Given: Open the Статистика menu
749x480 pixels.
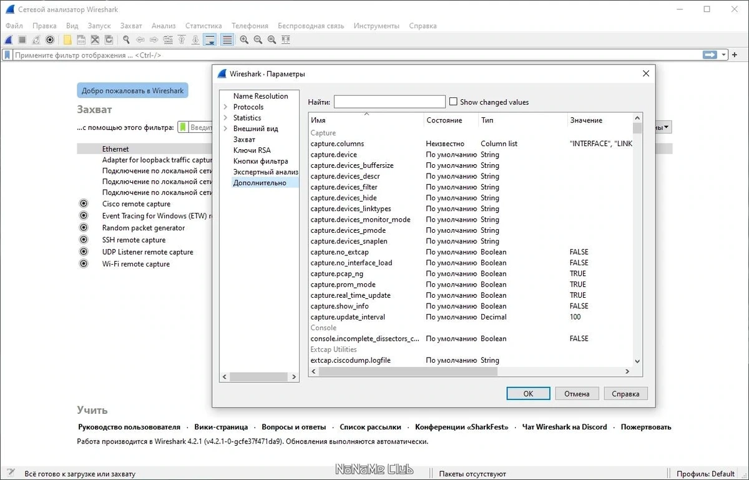Looking at the screenshot, I should 203,26.
